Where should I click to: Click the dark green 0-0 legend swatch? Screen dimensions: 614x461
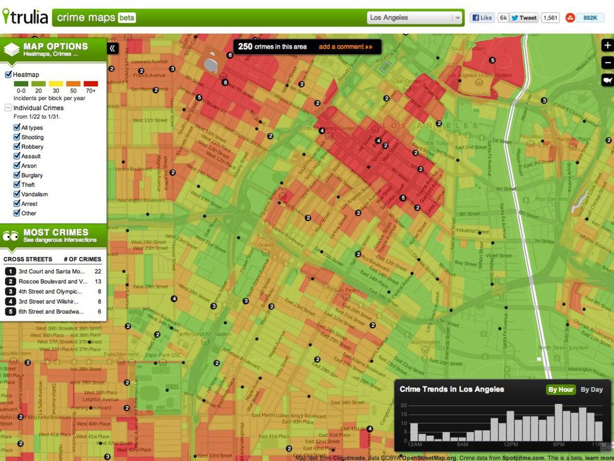(21, 83)
